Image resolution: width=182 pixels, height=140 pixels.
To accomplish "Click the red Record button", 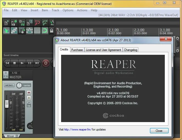I will point(46,63).
